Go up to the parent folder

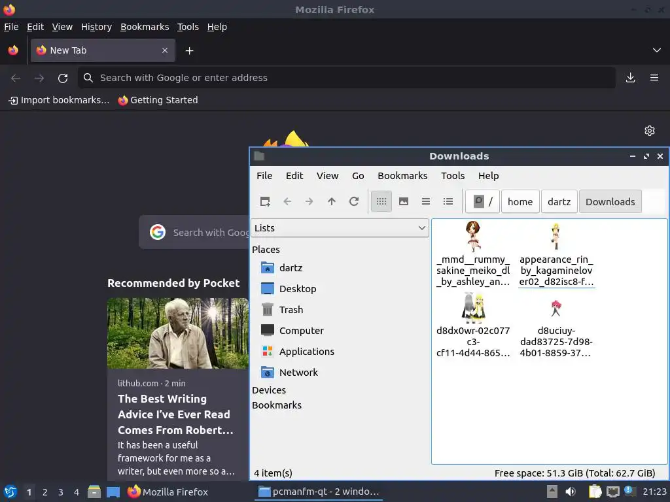point(332,201)
